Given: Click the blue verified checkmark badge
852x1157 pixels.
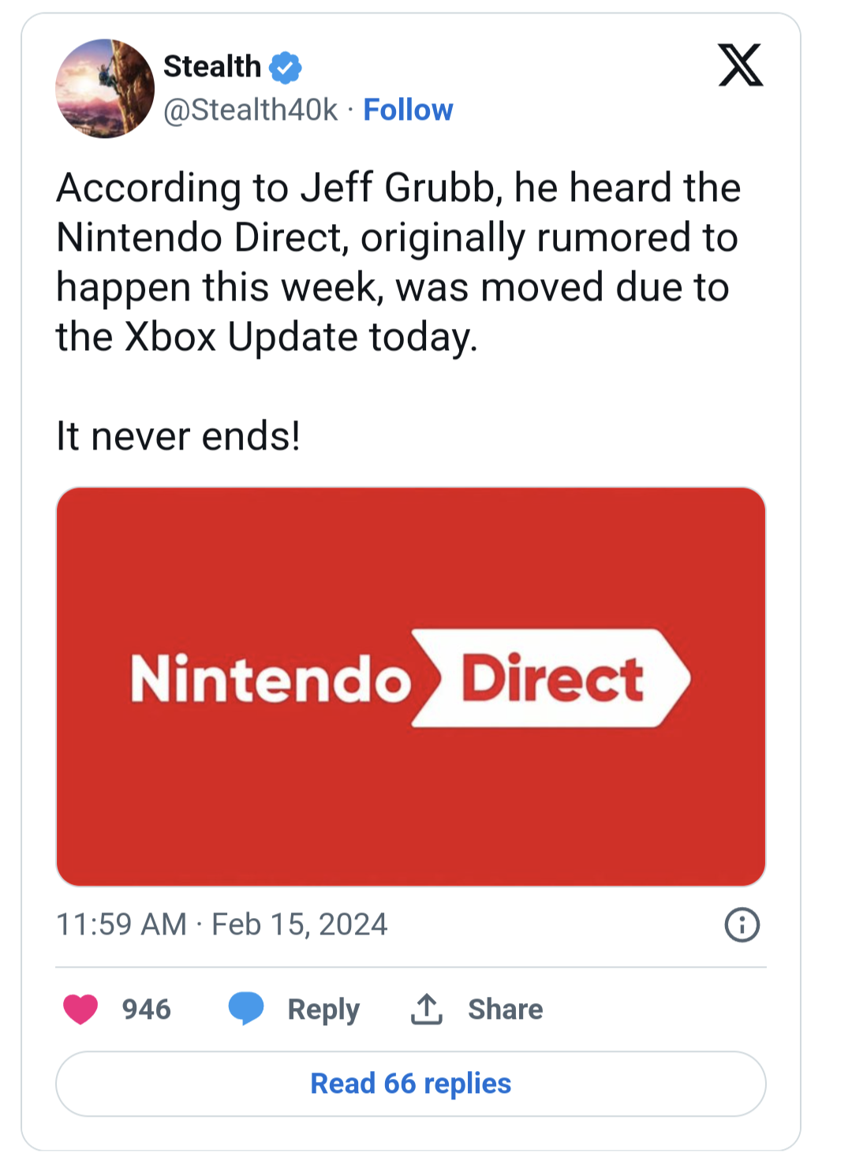Looking at the screenshot, I should (x=286, y=68).
